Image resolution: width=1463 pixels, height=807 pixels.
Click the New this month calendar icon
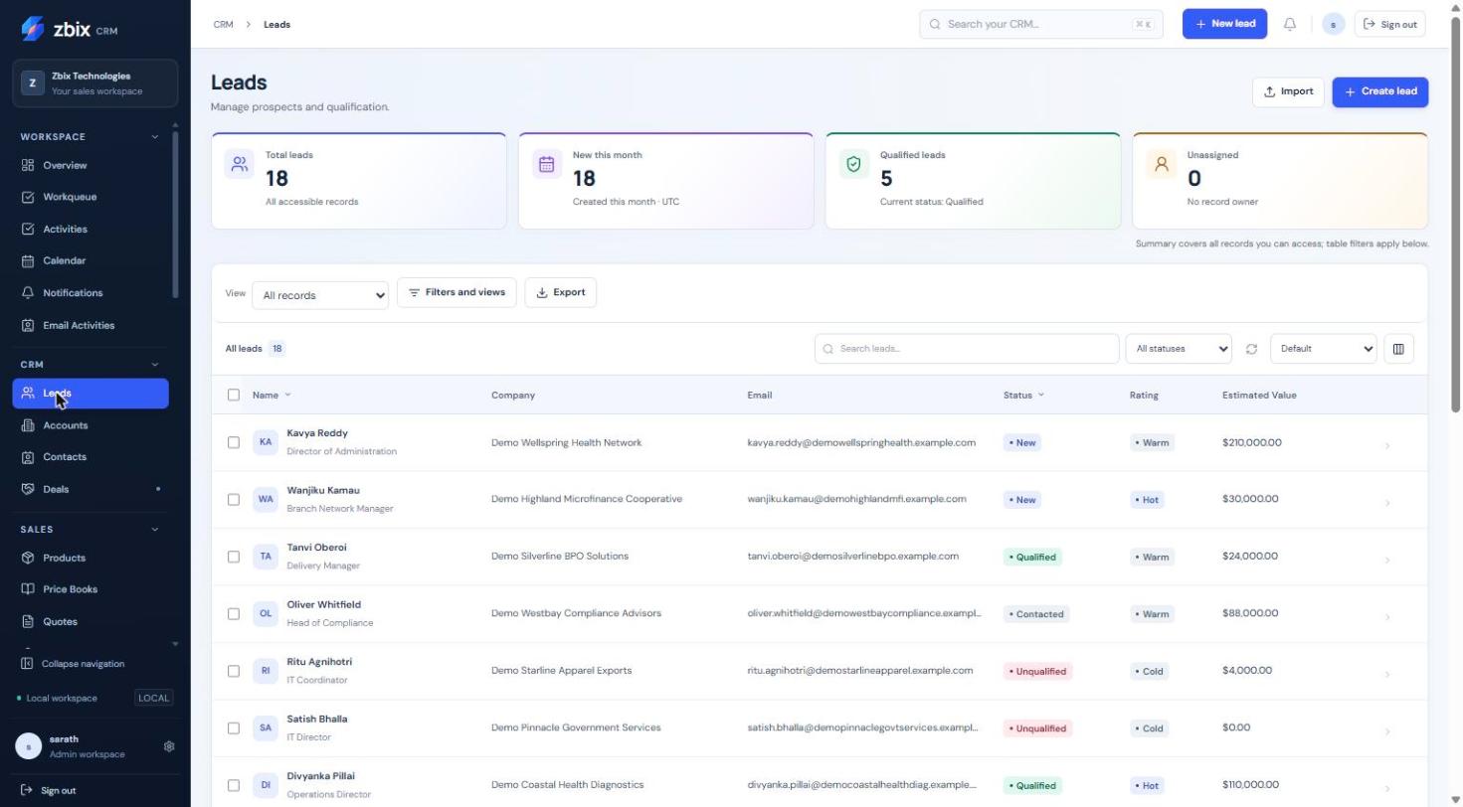point(547,165)
